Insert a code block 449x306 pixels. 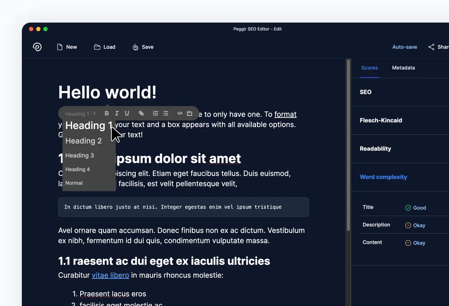189,113
